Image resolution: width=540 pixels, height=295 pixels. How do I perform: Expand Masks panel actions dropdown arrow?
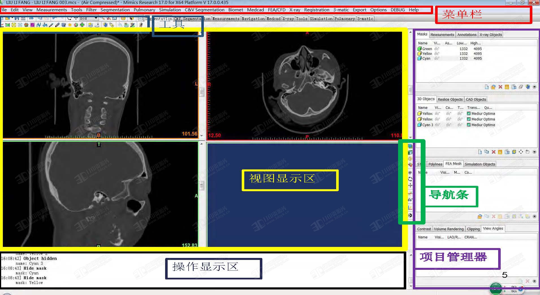(x=535, y=87)
